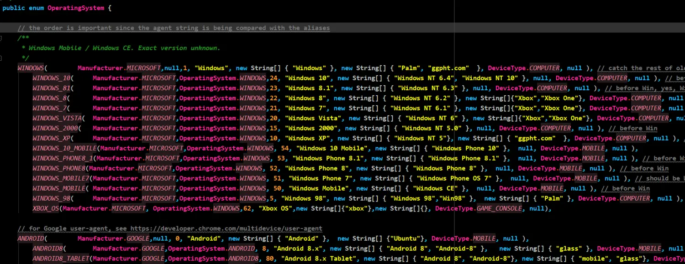This screenshot has height=264, width=685.
Task: Click the 'enum' keyword in the declaration
Action: point(36,8)
